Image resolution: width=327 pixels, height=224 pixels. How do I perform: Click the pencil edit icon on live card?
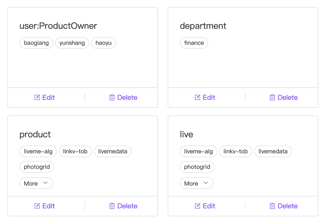(x=197, y=206)
